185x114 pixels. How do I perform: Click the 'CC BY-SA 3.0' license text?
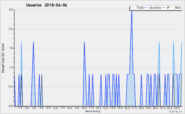[x=175, y=112]
